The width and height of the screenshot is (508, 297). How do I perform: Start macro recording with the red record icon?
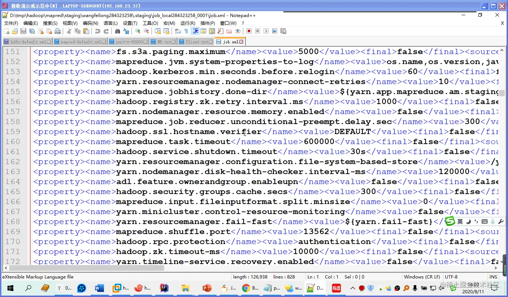(x=249, y=31)
